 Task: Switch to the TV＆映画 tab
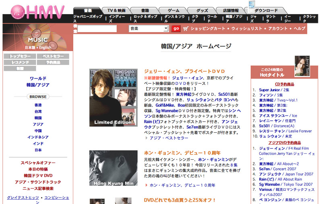(x=116, y=10)
